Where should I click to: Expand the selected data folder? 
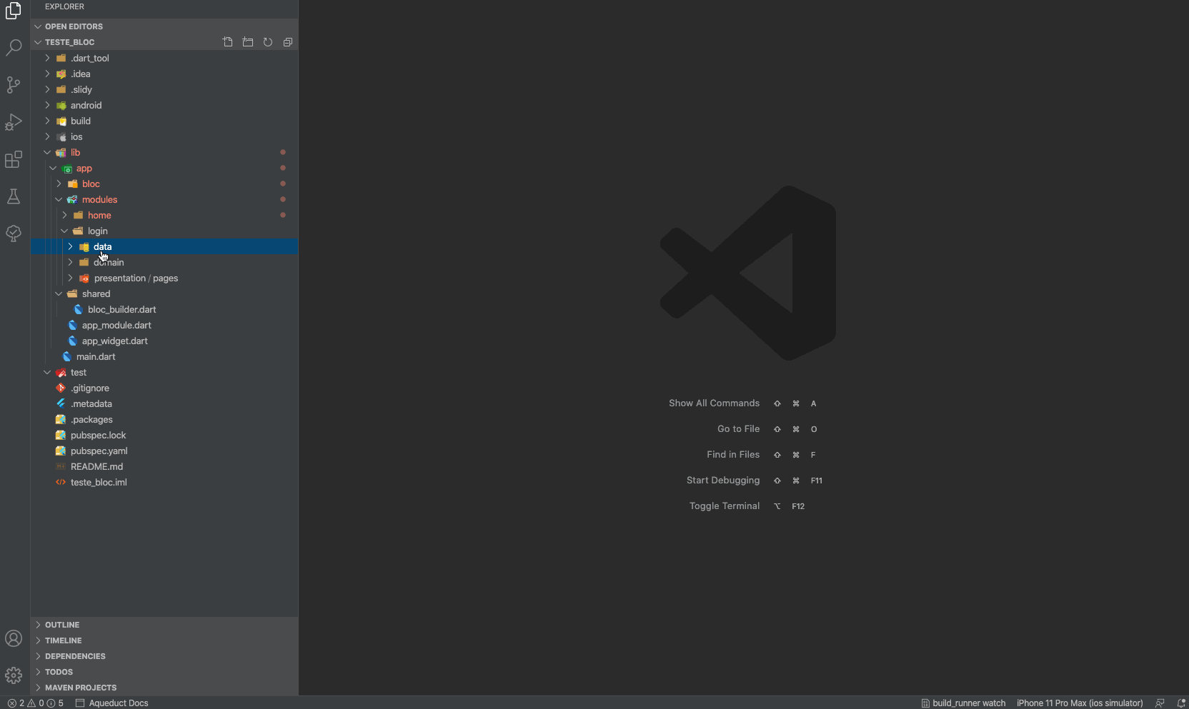(x=164, y=247)
